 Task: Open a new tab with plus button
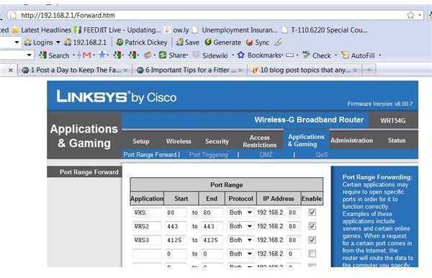[x=369, y=70]
